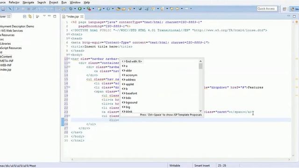This screenshot has width=299, height=168.
Task: Select the Libraries node
Action: 5,43
